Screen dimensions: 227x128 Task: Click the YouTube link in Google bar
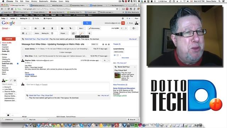39,15
